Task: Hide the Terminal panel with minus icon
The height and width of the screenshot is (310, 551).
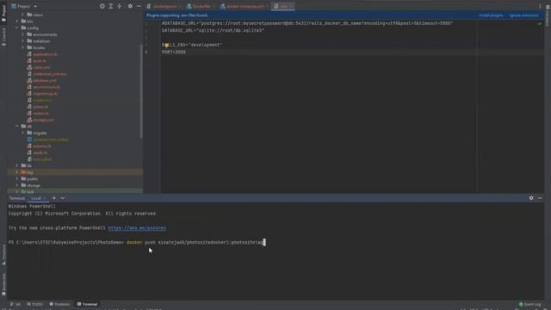Action: [x=540, y=198]
